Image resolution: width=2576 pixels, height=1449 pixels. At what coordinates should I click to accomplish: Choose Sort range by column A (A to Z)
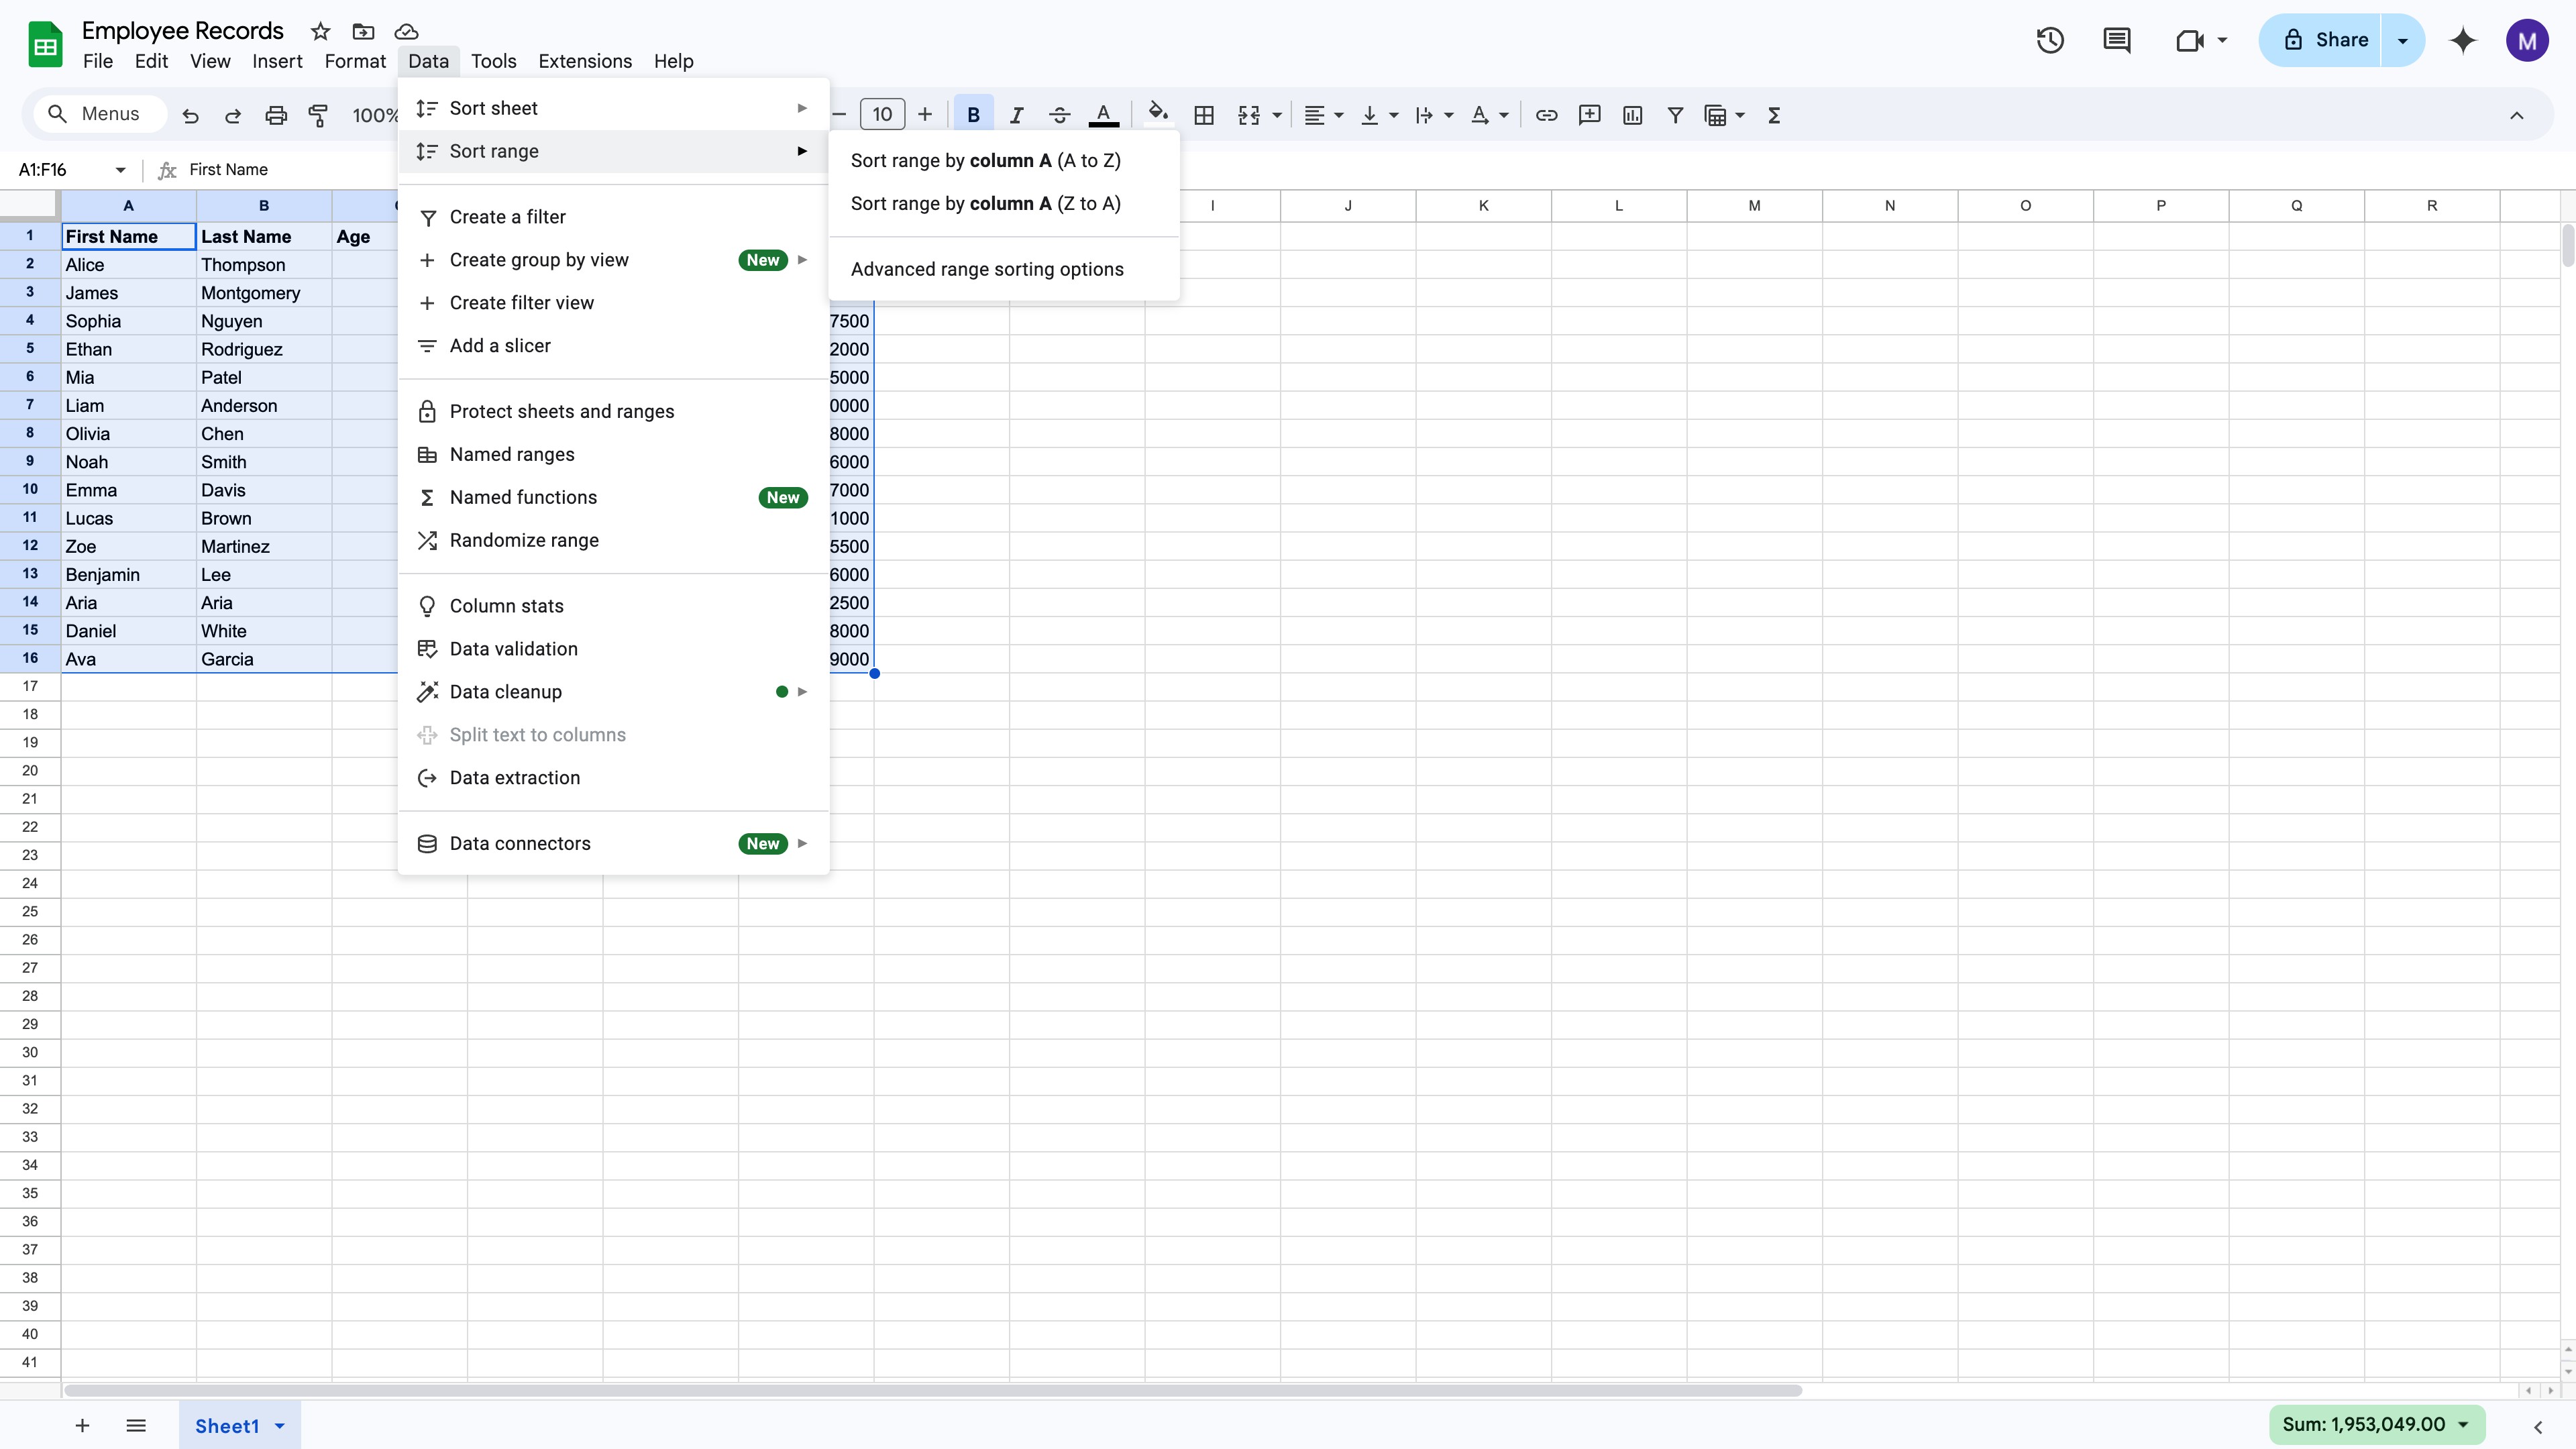[1004, 160]
